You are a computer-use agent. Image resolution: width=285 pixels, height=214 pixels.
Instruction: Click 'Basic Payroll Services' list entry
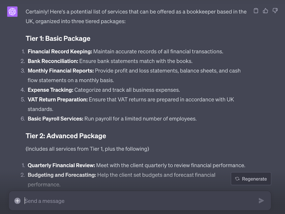(x=56, y=119)
